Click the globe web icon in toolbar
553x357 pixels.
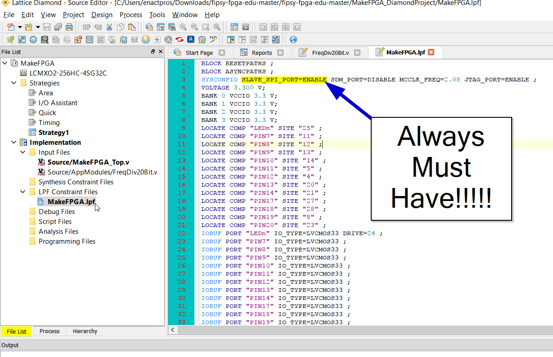[x=293, y=39]
